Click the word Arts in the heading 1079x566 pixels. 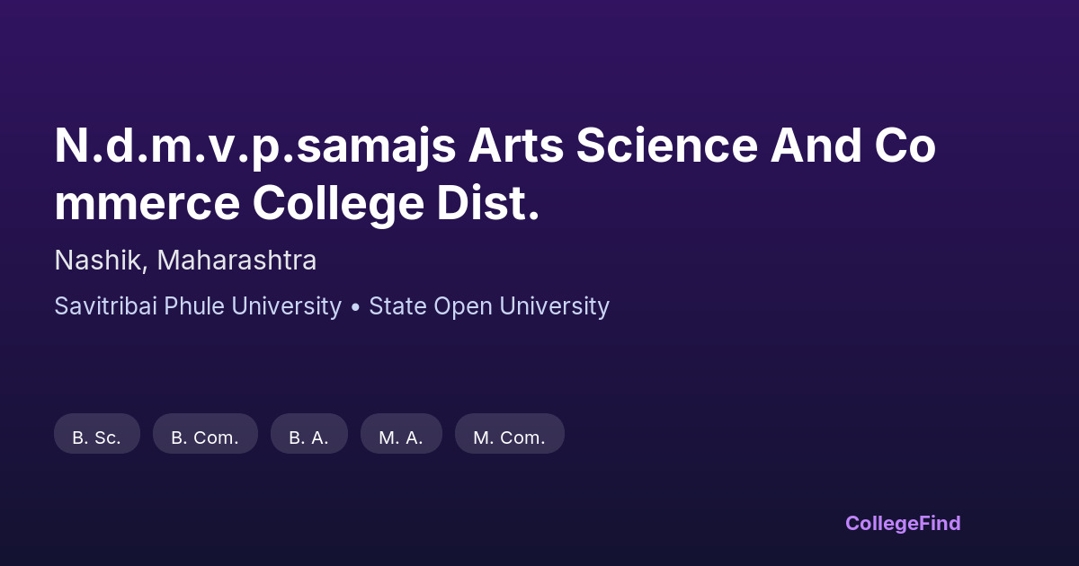pos(516,146)
